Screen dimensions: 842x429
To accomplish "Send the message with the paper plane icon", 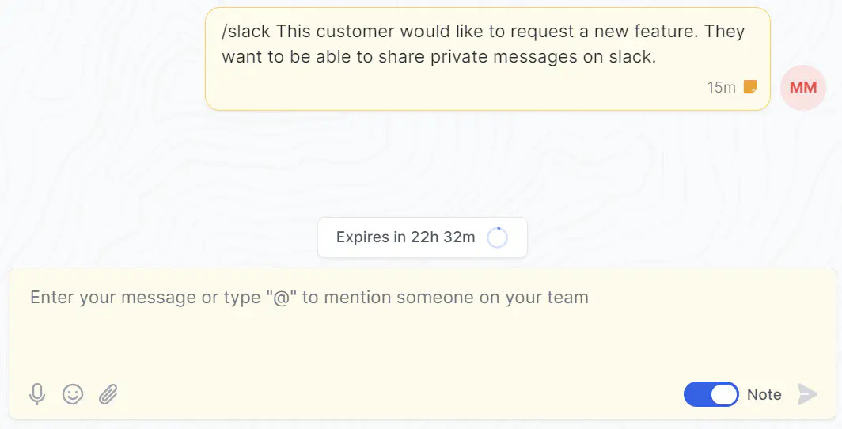I will [x=807, y=394].
